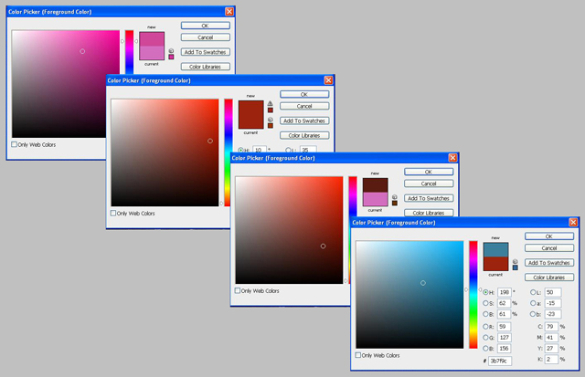The width and height of the screenshot is (585, 377).
Task: Click the magenta web-safe swatch under the cube
Action: pos(171,57)
